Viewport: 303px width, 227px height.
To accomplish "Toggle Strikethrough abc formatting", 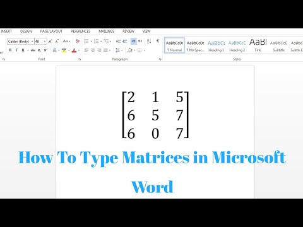I will click(33, 50).
